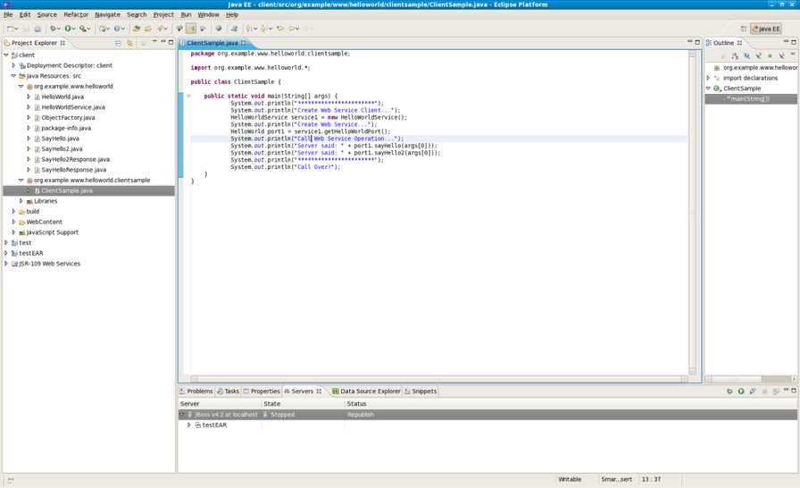Click the Outline horizontal scrollbar

pyautogui.click(x=737, y=379)
